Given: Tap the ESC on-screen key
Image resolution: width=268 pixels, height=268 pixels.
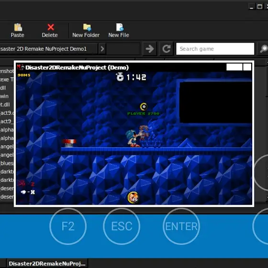Looking at the screenshot, I should [x=122, y=226].
